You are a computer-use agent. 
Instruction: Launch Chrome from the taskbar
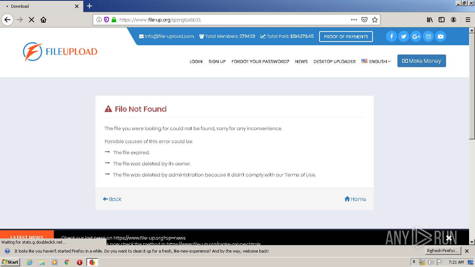click(67, 262)
